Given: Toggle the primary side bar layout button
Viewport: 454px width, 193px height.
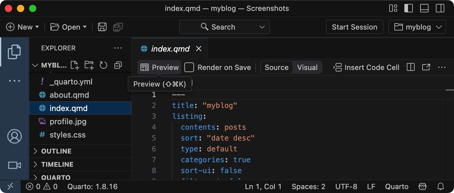Looking at the screenshot, I should pos(409,8).
